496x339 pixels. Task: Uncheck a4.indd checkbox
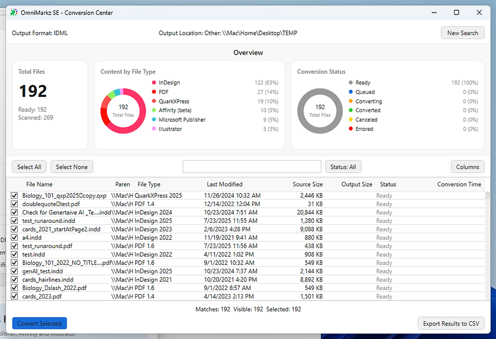click(14, 237)
